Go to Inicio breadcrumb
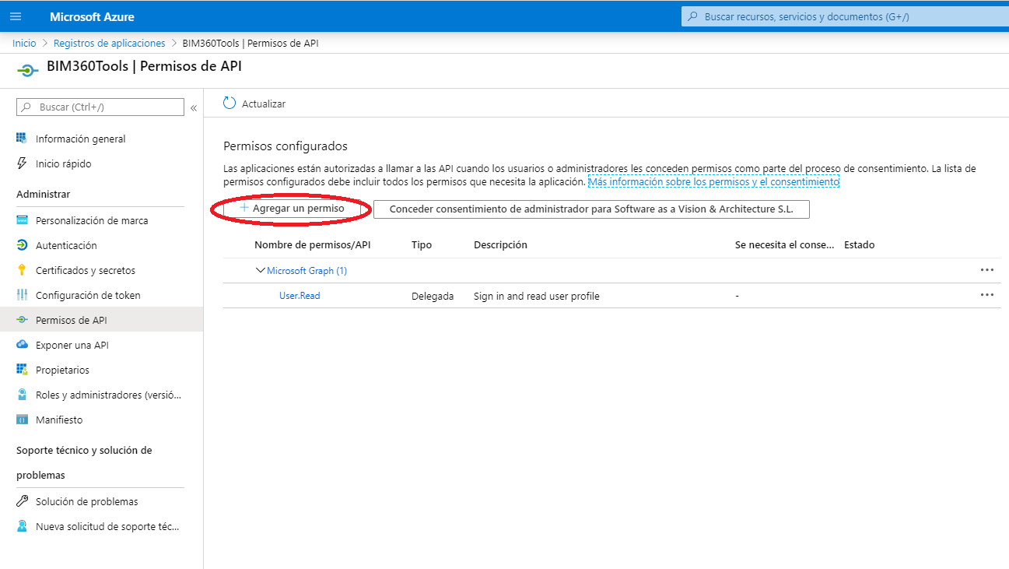This screenshot has width=1009, height=569. [x=24, y=43]
